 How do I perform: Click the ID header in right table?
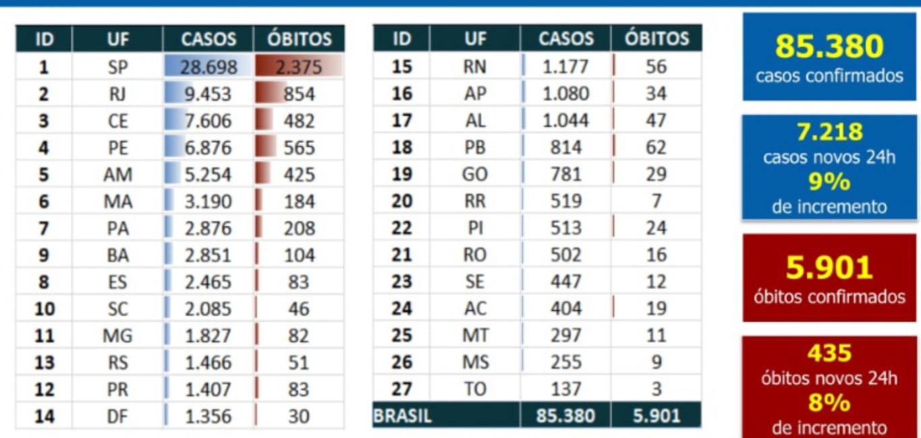coord(401,38)
